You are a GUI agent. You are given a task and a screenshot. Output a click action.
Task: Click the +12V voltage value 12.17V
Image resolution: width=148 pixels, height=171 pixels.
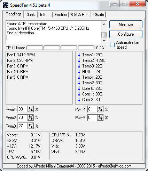pos(34,146)
